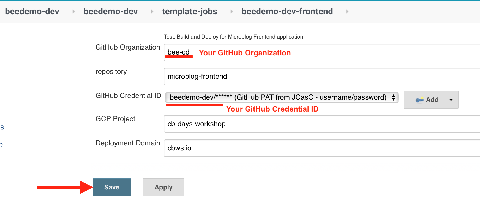The height and width of the screenshot is (206, 480).
Task: Click the Apply button
Action: (x=163, y=187)
